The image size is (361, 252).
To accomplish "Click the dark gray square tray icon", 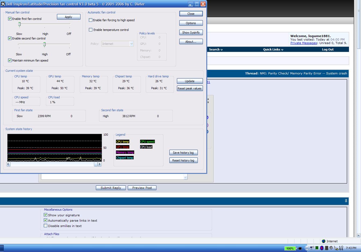I will click(327, 248).
